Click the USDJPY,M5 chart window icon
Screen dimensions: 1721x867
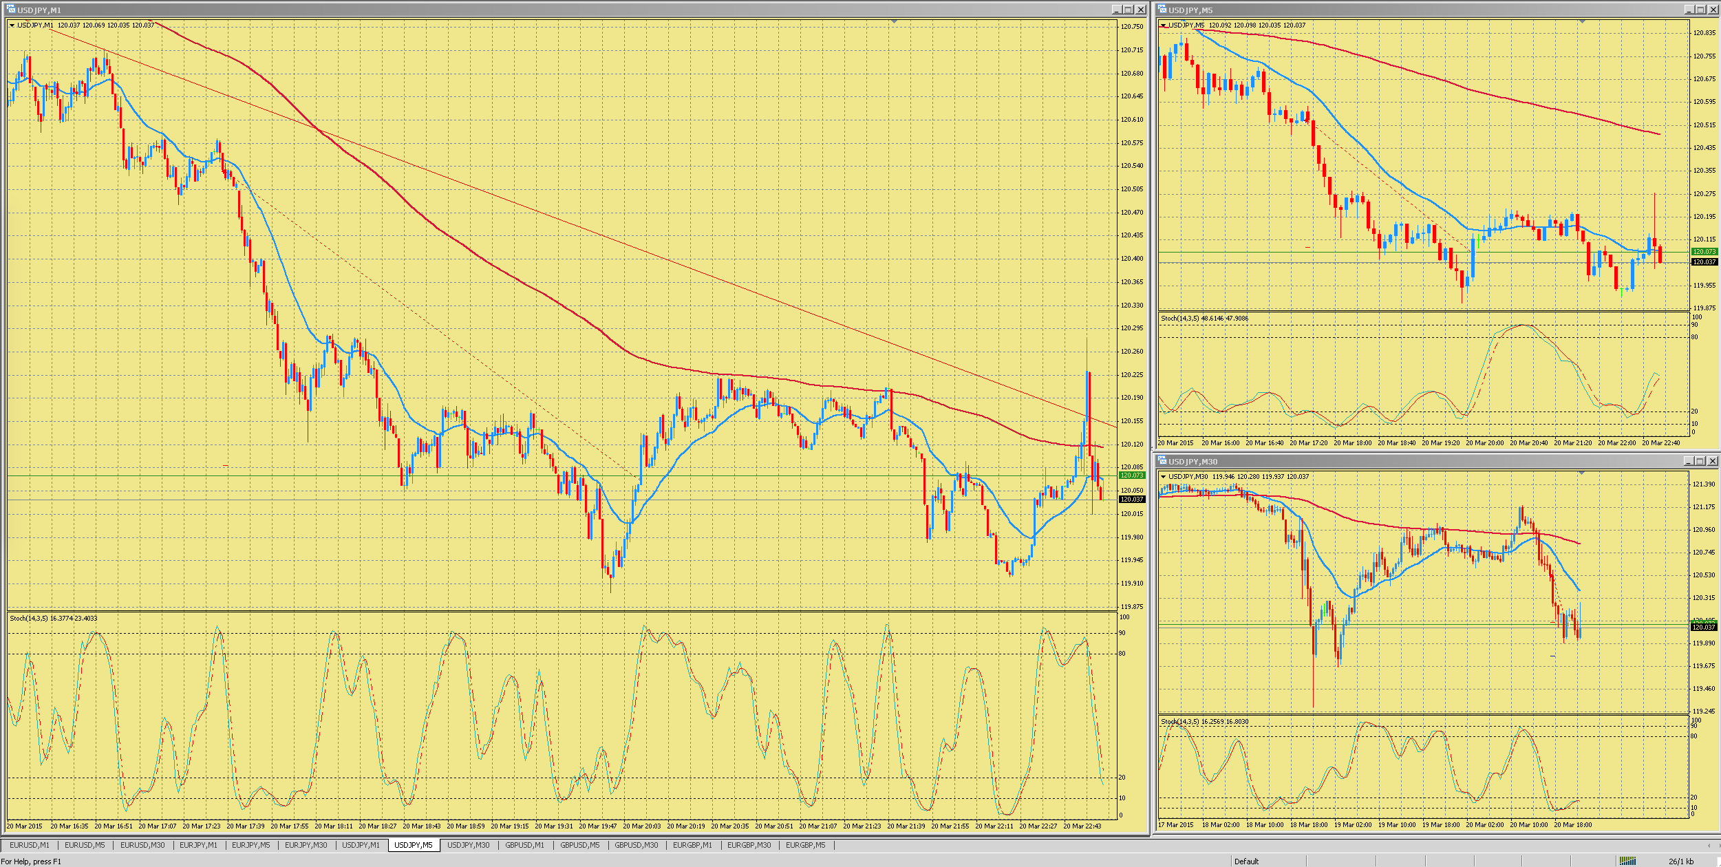[1162, 10]
